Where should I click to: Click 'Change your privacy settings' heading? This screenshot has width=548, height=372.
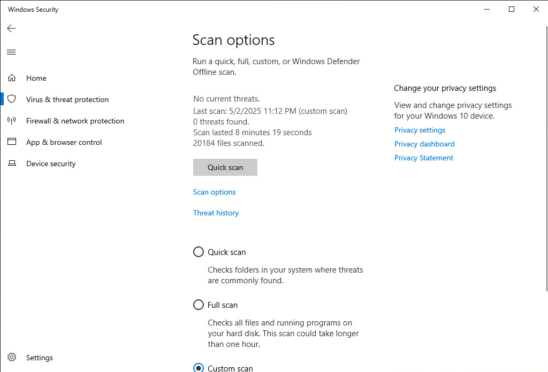click(445, 88)
